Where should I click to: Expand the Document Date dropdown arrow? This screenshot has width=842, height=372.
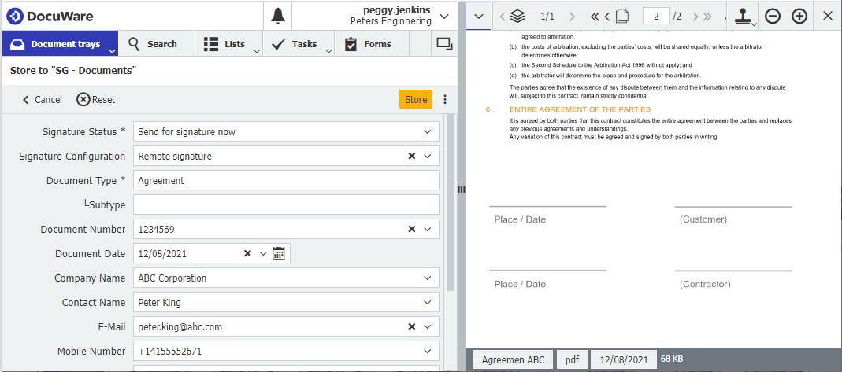[x=263, y=253]
